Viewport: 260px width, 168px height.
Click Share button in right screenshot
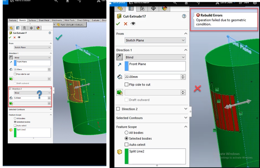tap(244, 3)
